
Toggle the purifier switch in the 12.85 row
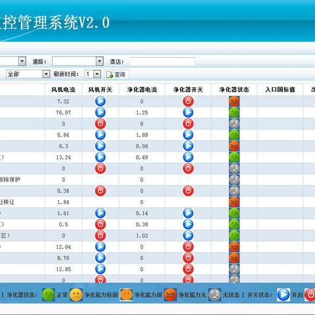[x=188, y=269]
